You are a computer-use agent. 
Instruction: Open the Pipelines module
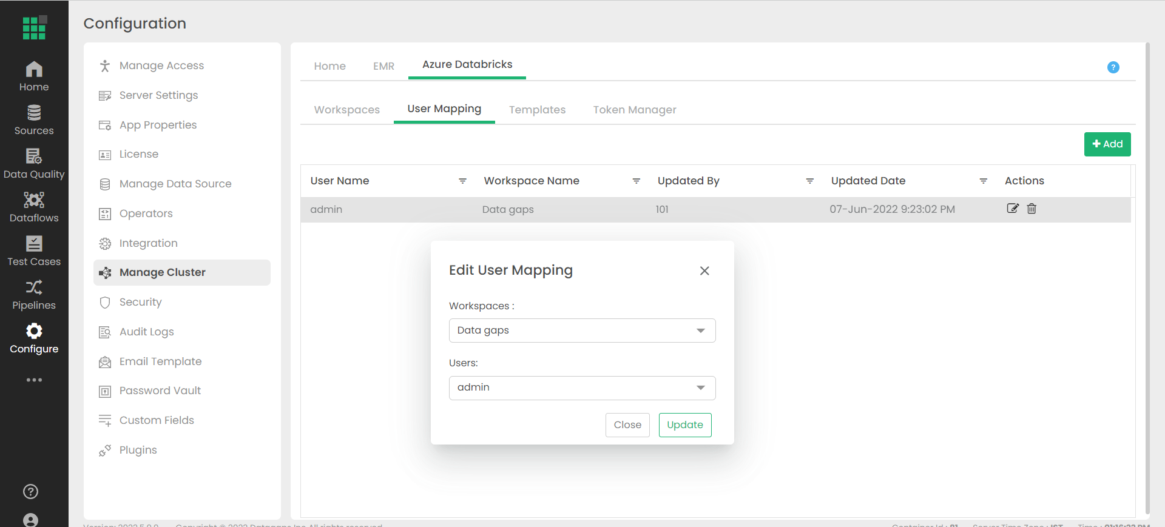coord(34,295)
